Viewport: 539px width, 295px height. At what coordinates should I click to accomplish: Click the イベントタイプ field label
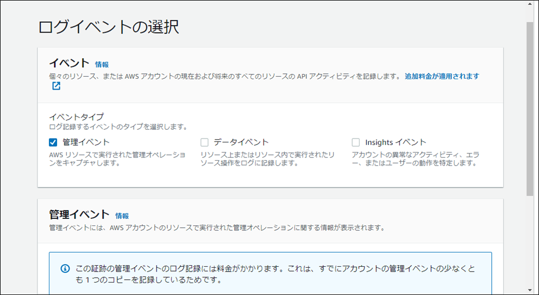pyautogui.click(x=76, y=117)
